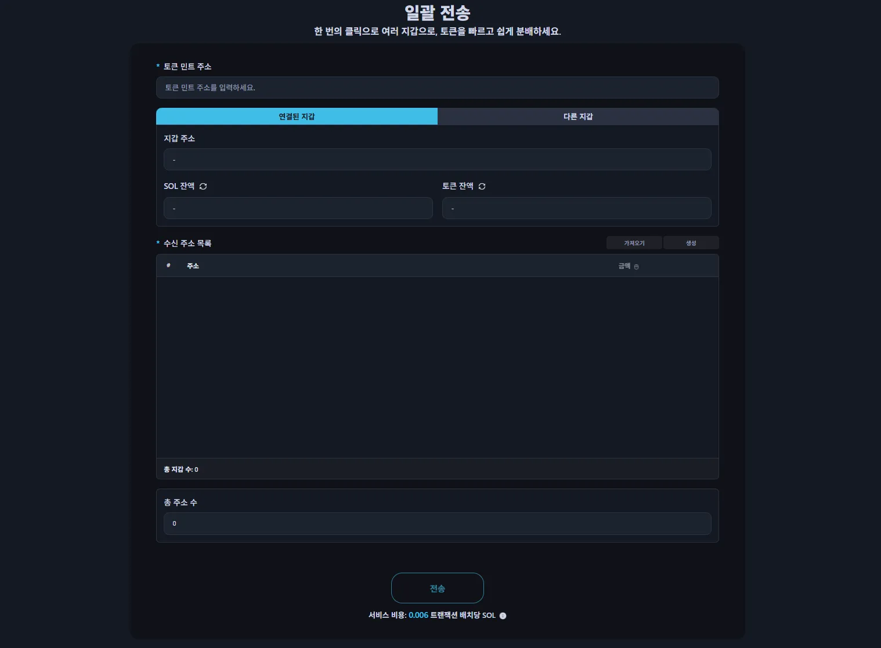Open the service fee info icon

pyautogui.click(x=503, y=616)
